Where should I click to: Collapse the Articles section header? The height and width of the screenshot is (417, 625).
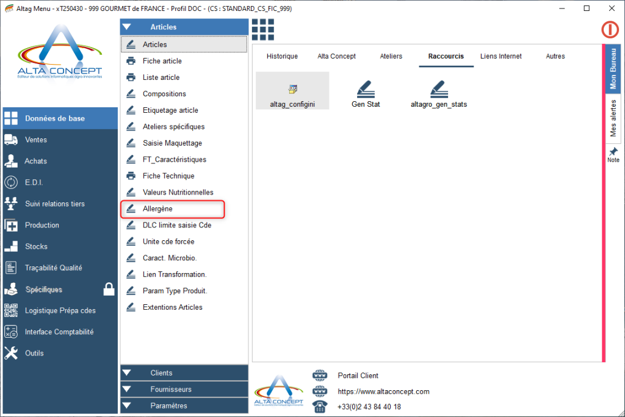pyautogui.click(x=184, y=27)
